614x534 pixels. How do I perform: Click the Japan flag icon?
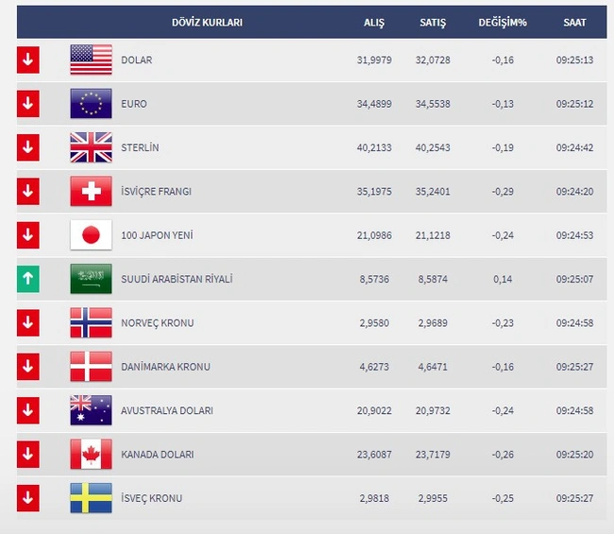click(91, 235)
